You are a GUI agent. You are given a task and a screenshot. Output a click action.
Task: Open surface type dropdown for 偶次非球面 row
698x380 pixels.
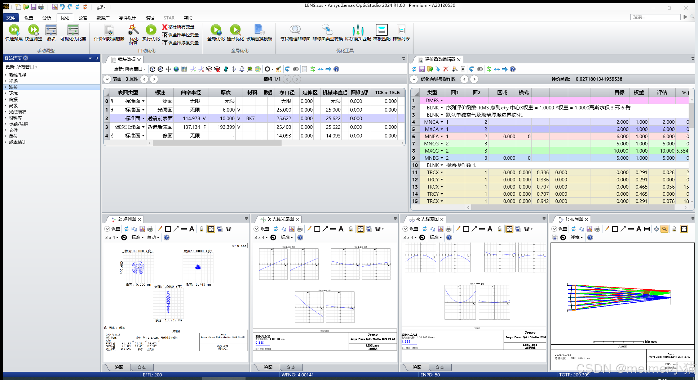(x=143, y=127)
